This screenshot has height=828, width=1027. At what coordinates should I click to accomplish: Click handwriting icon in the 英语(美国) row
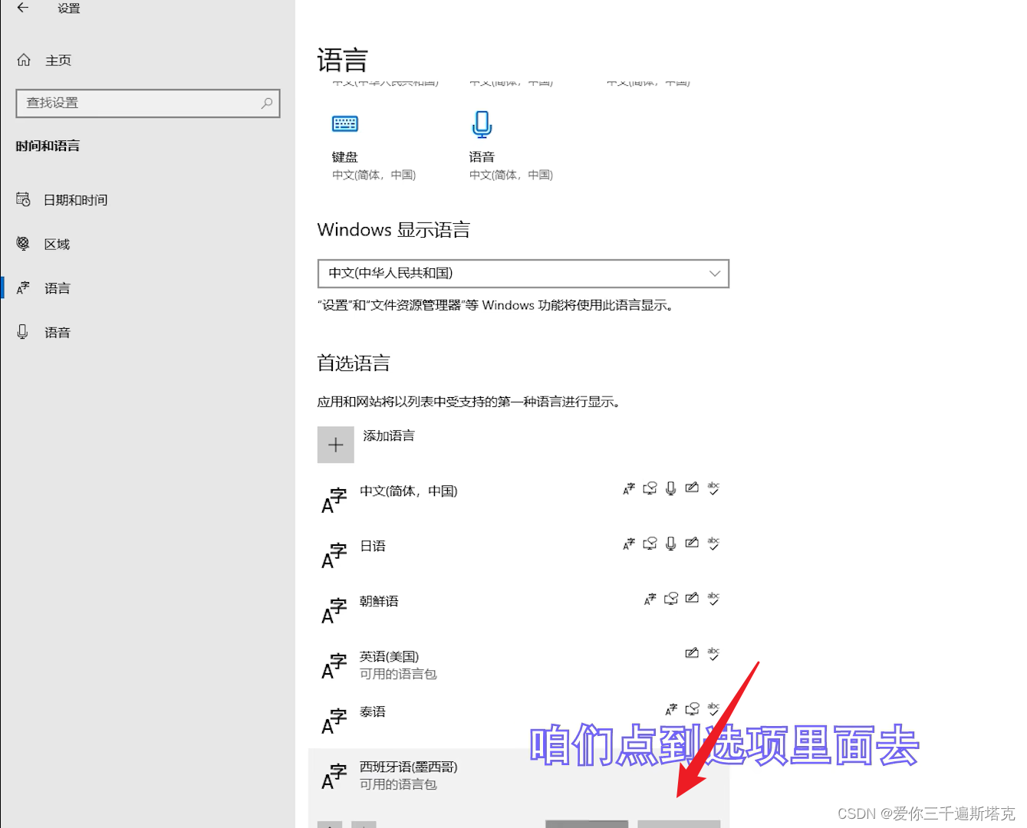692,653
